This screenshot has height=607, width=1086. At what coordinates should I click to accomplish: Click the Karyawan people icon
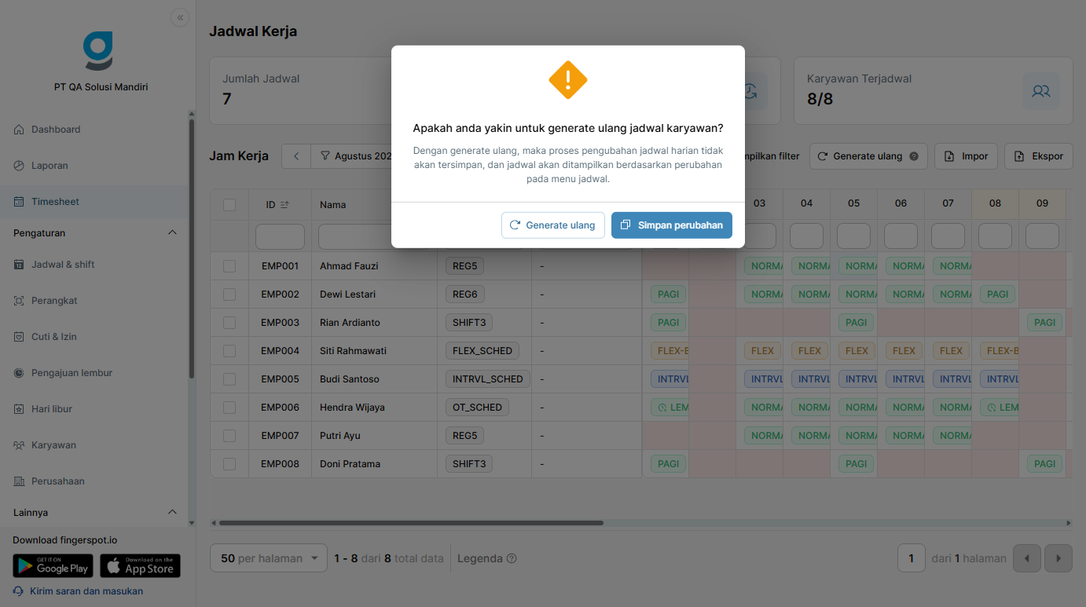point(20,445)
